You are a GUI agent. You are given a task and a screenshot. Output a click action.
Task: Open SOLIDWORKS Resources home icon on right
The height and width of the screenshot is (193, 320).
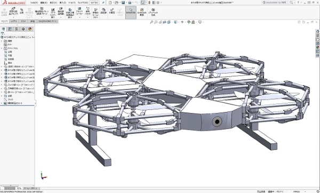pyautogui.click(x=317, y=31)
